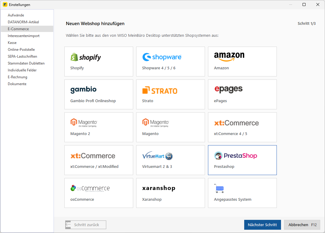
Task: Go to Interessentenimport settings
Action: tap(24, 36)
